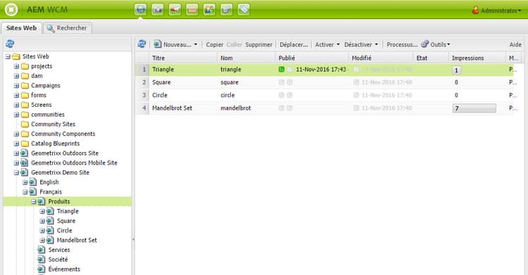Screen dimensions: 528x275
Task: Open the Désactiver dropdown arrow
Action: (376, 44)
